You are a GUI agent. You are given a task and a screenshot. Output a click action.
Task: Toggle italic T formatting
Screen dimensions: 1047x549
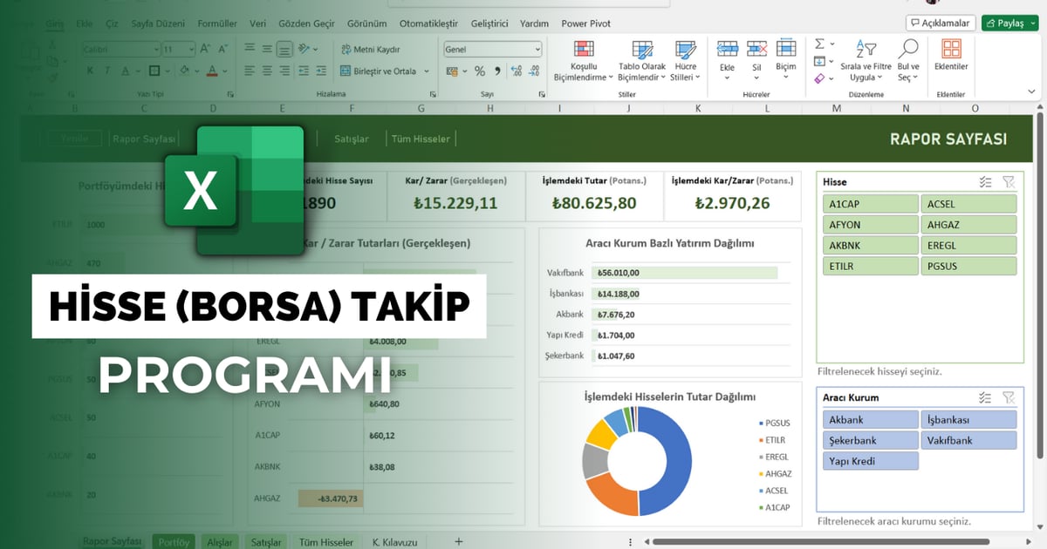(106, 71)
